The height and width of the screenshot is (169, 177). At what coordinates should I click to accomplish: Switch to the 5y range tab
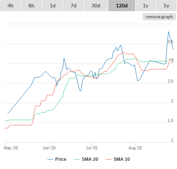point(167,6)
